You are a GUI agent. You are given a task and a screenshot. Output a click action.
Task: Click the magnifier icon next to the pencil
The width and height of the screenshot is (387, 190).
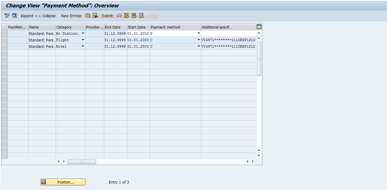click(x=14, y=16)
